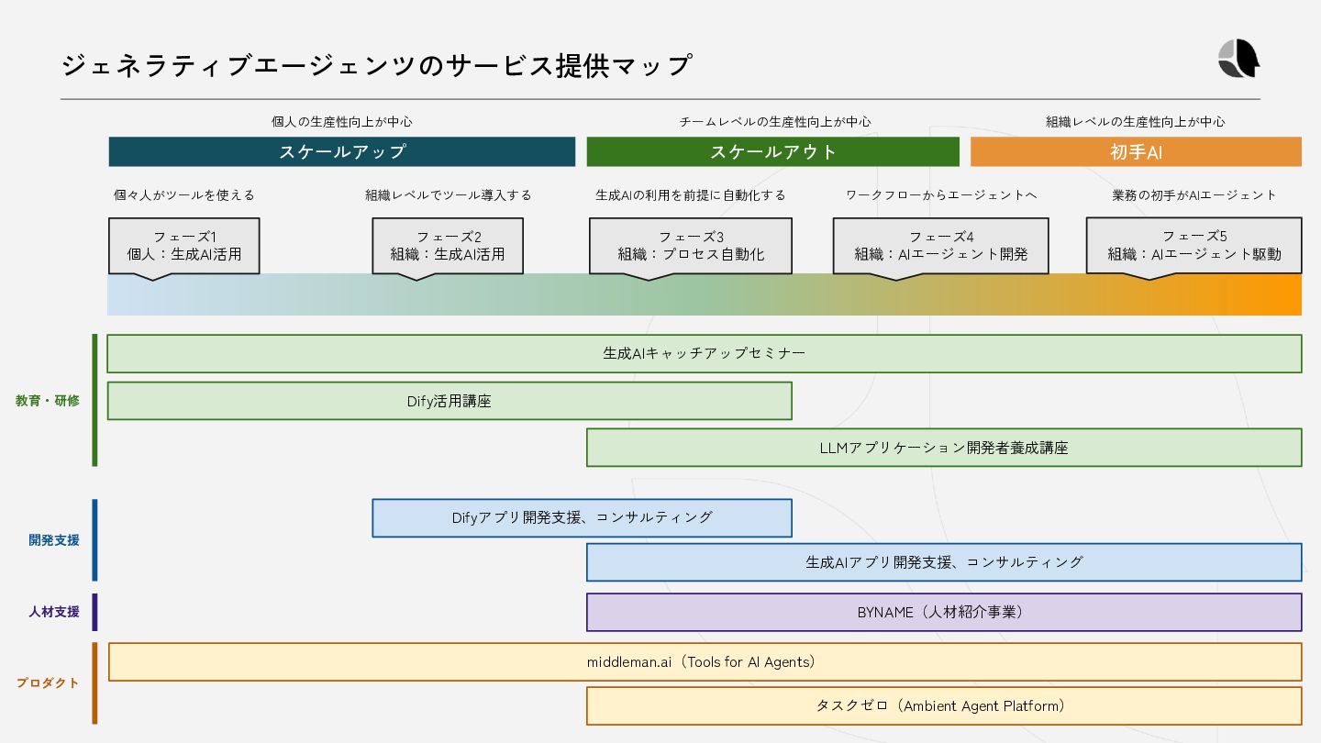
Task: Click the フェーズ1 個人：生成AI活用 callout box
Action: (184, 246)
